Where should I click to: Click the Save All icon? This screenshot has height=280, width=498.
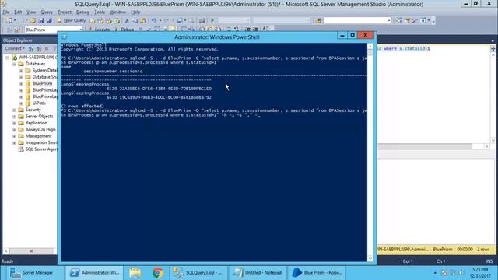click(49, 21)
